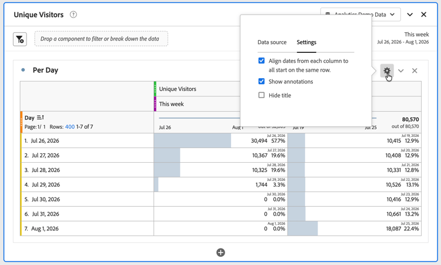Open the Analytics Demo Data dropdown
The height and width of the screenshot is (265, 441).
[x=360, y=15]
